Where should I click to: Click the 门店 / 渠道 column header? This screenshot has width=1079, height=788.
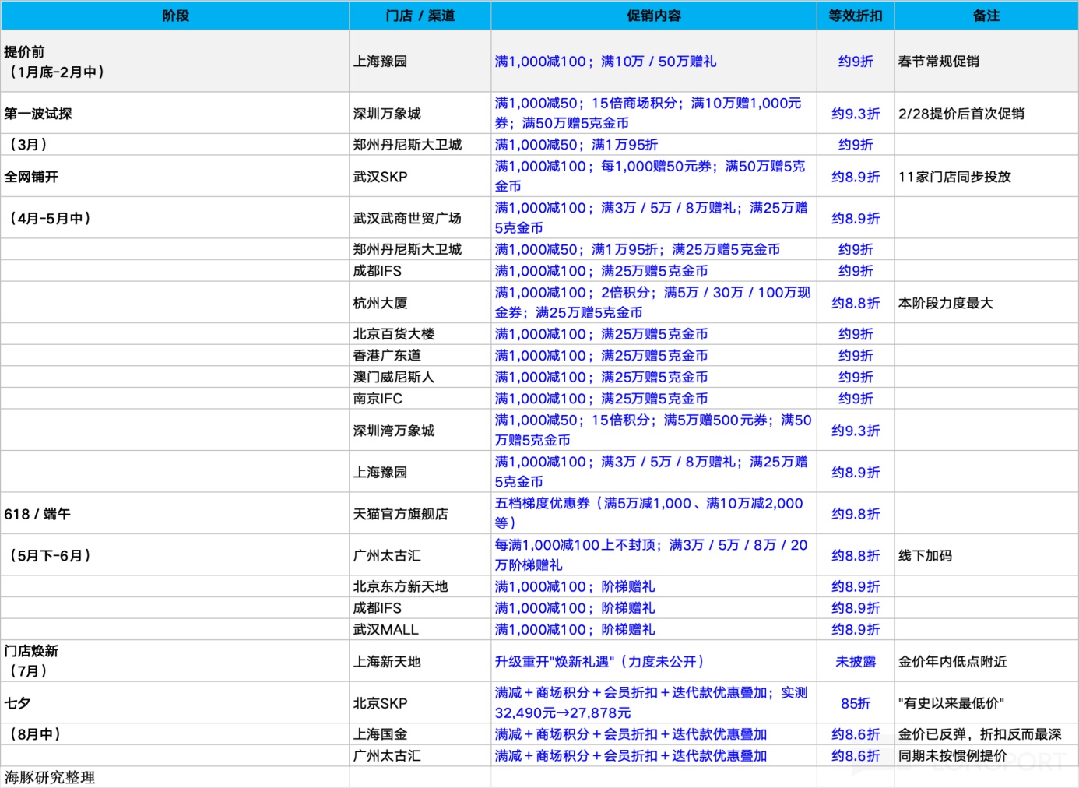point(420,16)
